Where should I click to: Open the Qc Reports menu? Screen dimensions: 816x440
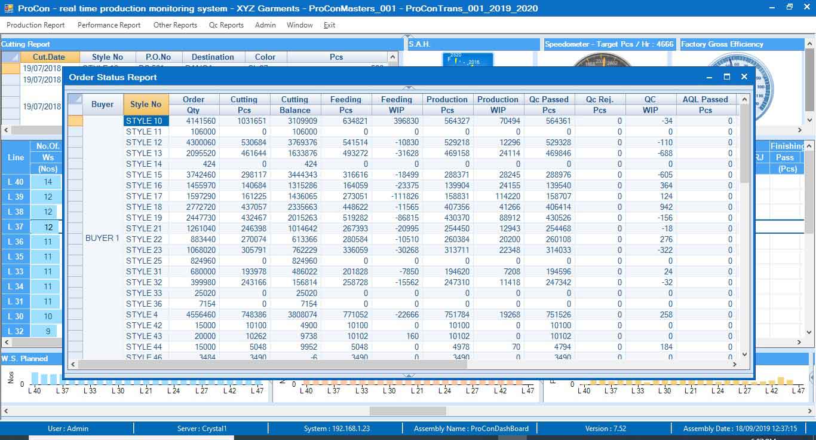click(x=226, y=25)
